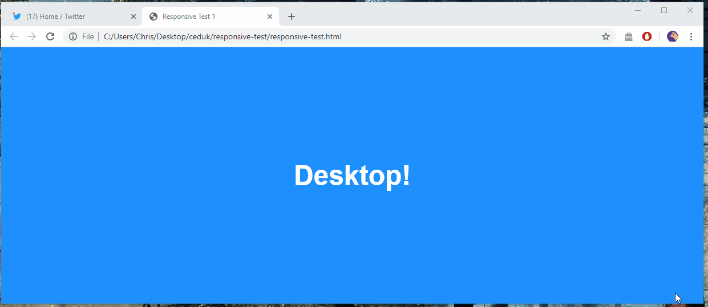
Task: Bookmark this page with the star icon
Action: click(x=606, y=36)
